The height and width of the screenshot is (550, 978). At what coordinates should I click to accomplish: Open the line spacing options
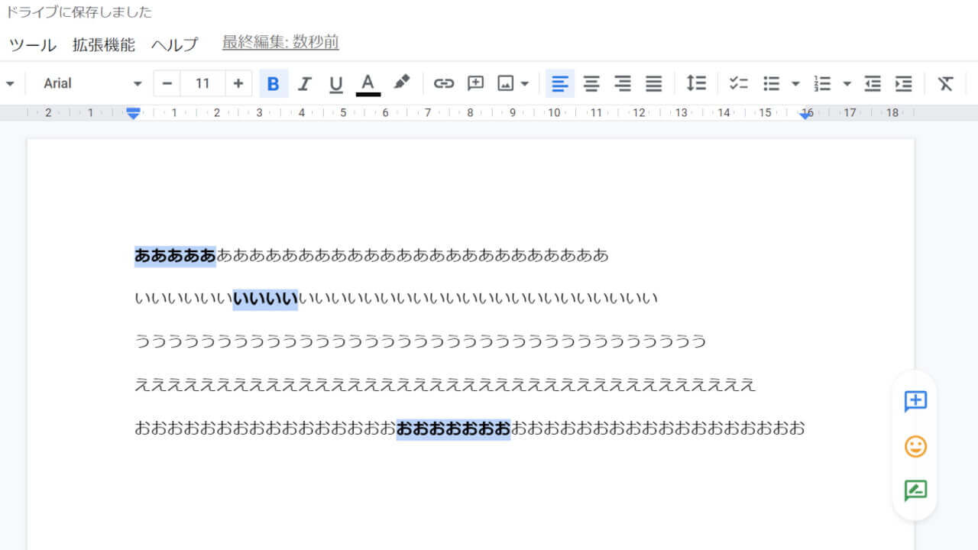pos(696,83)
